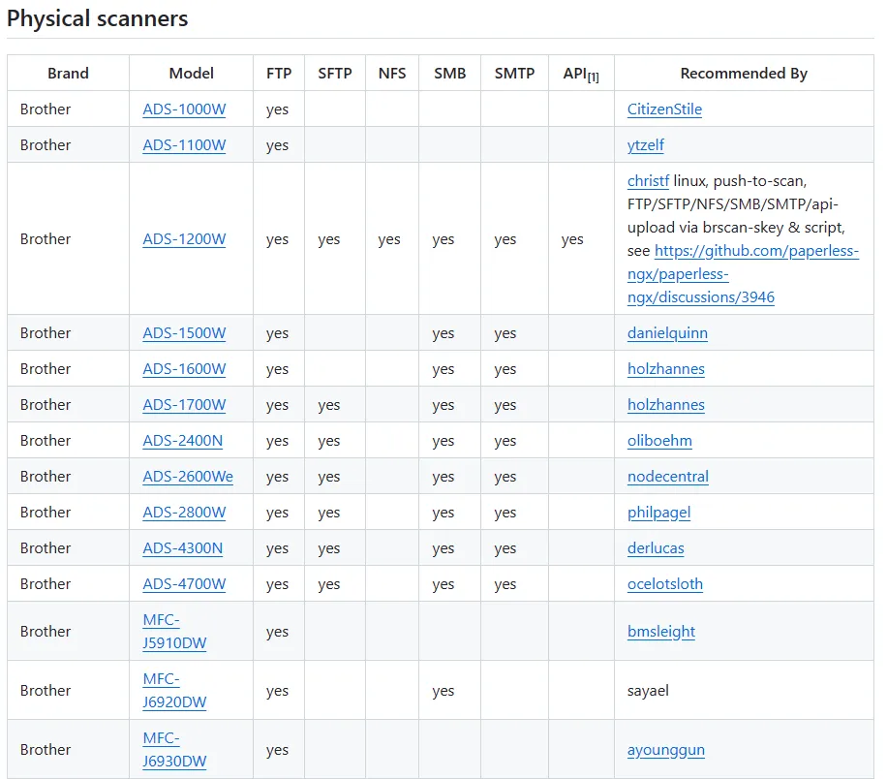887x779 pixels.
Task: Visit the CitizenStile user profile
Action: pos(664,109)
